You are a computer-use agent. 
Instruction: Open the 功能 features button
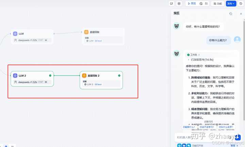coord(218,4)
